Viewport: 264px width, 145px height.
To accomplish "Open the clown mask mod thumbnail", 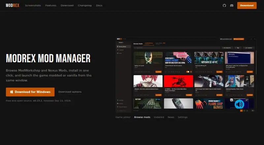I will tap(148, 58).
